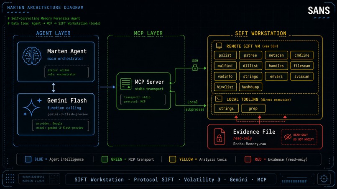Select the malfind tool box
Viewport: 337px width, 189px height.
pyautogui.click(x=225, y=66)
